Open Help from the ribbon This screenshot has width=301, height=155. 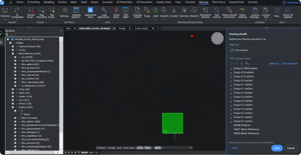tap(277, 13)
